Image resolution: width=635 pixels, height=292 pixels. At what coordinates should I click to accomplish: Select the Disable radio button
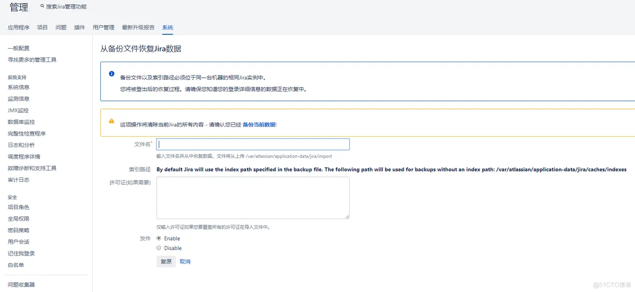point(159,248)
